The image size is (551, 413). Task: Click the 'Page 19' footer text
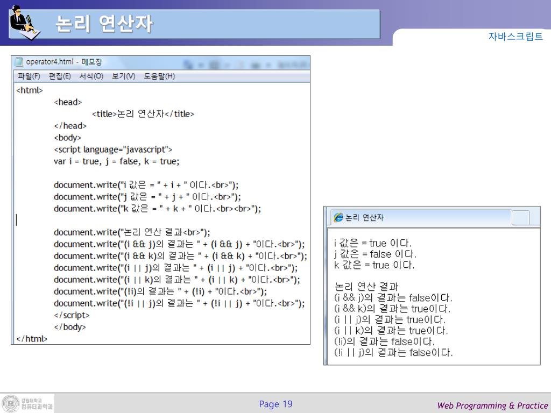tap(275, 404)
